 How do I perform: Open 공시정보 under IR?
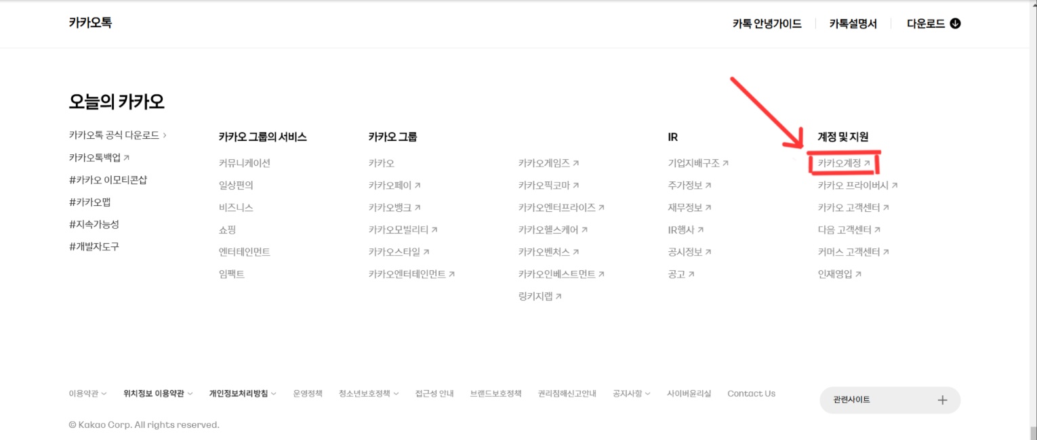690,252
